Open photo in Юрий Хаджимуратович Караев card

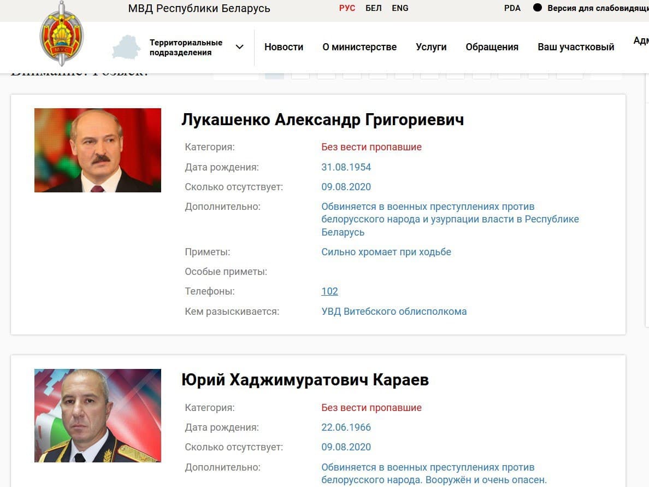(x=98, y=415)
